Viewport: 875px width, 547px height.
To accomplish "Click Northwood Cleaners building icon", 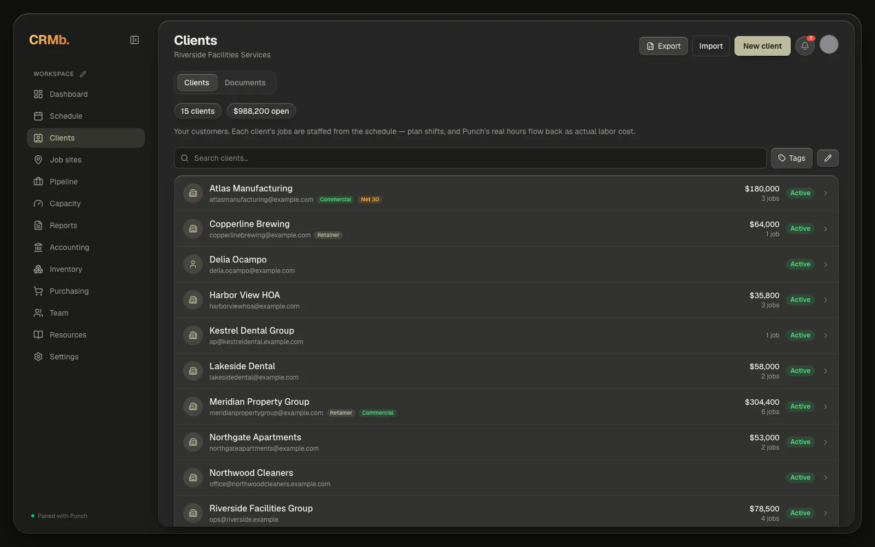I will click(x=193, y=478).
